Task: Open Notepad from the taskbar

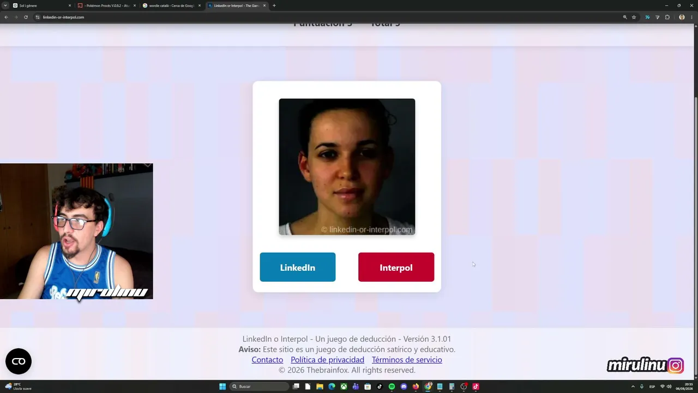Action: tap(440, 386)
